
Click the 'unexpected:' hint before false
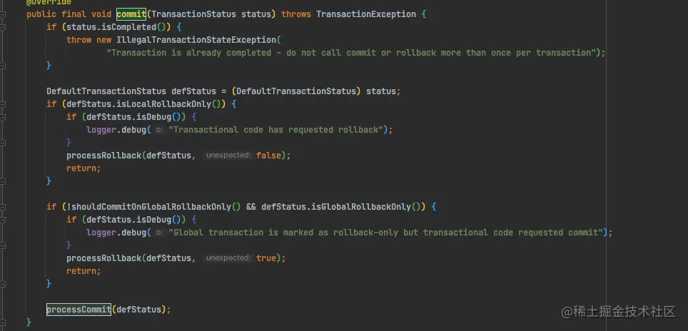coord(229,156)
